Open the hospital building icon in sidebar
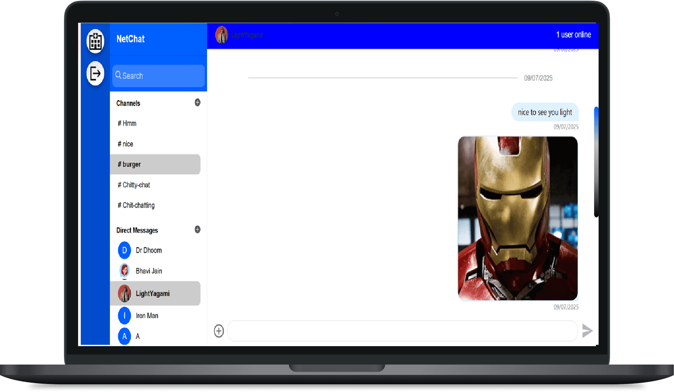The image size is (674, 392). (x=96, y=41)
